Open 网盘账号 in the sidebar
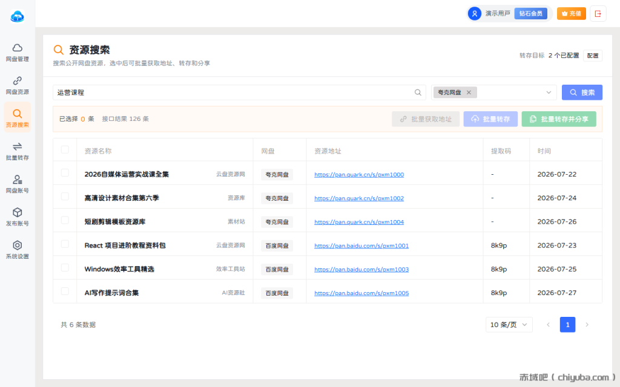The height and width of the screenshot is (387, 620). point(18,184)
